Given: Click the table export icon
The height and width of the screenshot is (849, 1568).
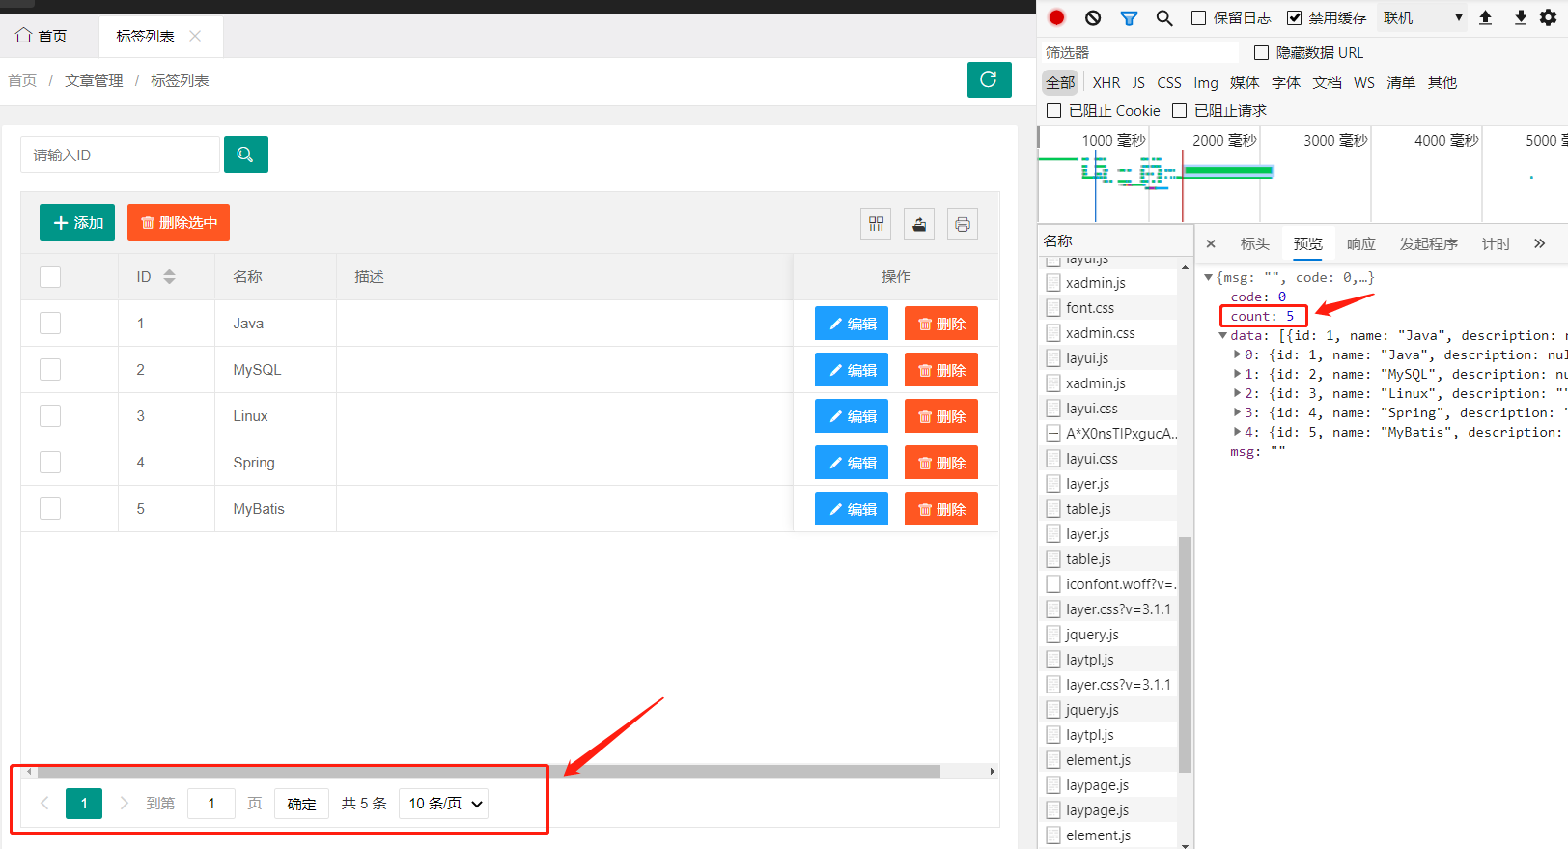Looking at the screenshot, I should pos(919,224).
